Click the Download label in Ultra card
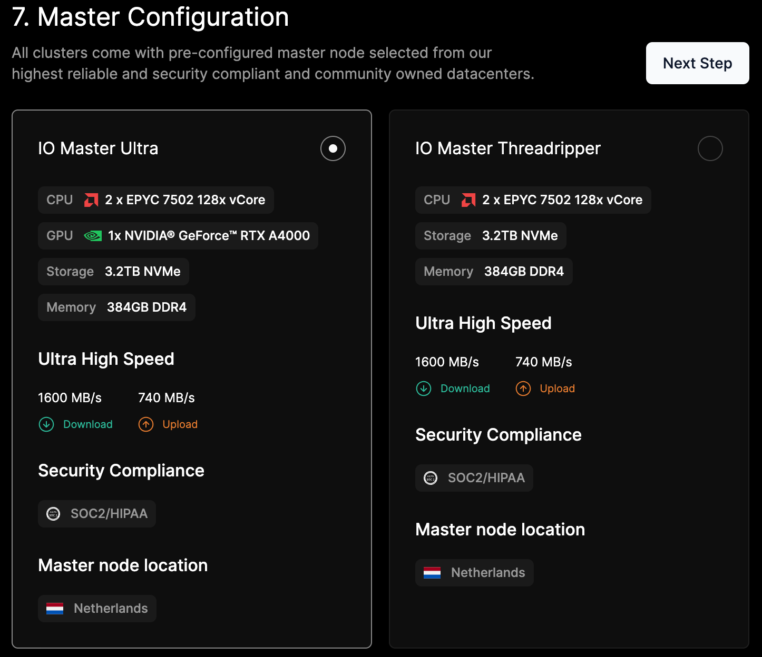This screenshot has height=657, width=762. [x=88, y=424]
